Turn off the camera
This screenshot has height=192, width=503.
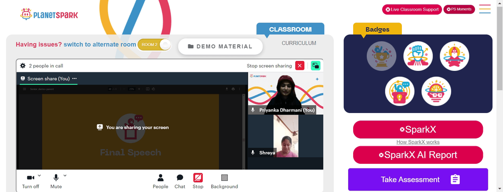click(x=31, y=181)
